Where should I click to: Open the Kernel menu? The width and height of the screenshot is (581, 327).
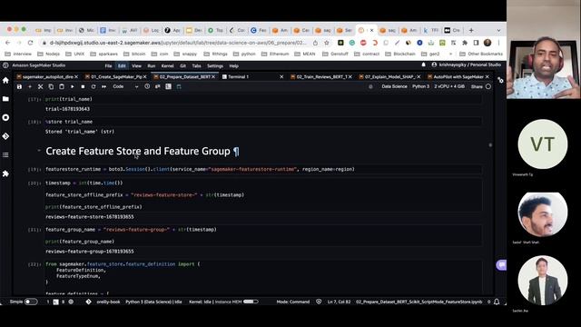click(167, 66)
